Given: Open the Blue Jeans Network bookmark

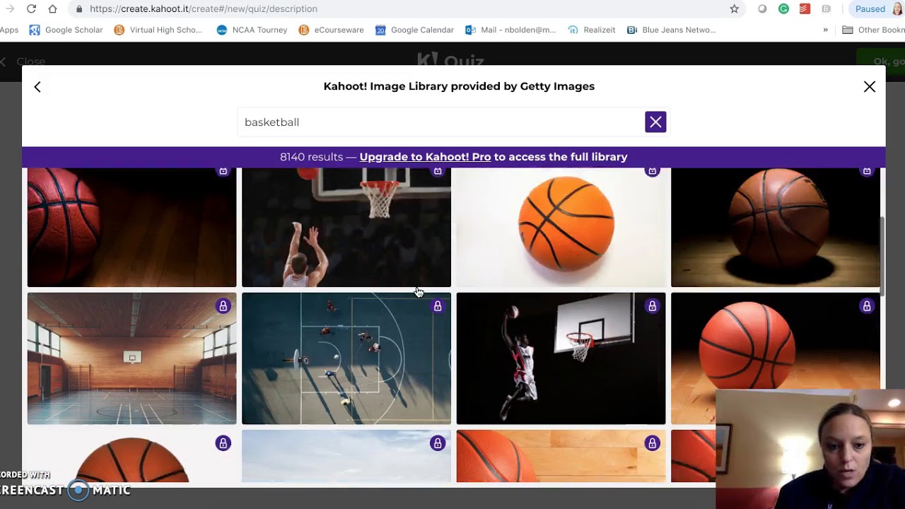Looking at the screenshot, I should point(671,30).
